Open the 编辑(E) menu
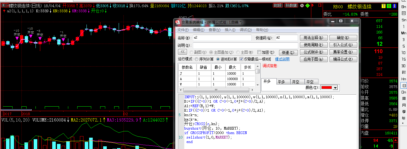Viewport: 407px width, 149px height. point(199,30)
